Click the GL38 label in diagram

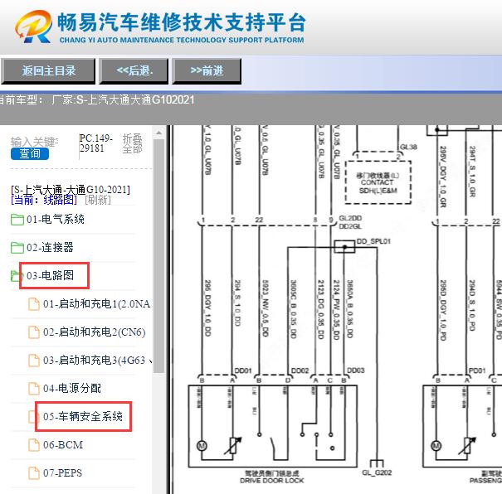pyautogui.click(x=409, y=147)
